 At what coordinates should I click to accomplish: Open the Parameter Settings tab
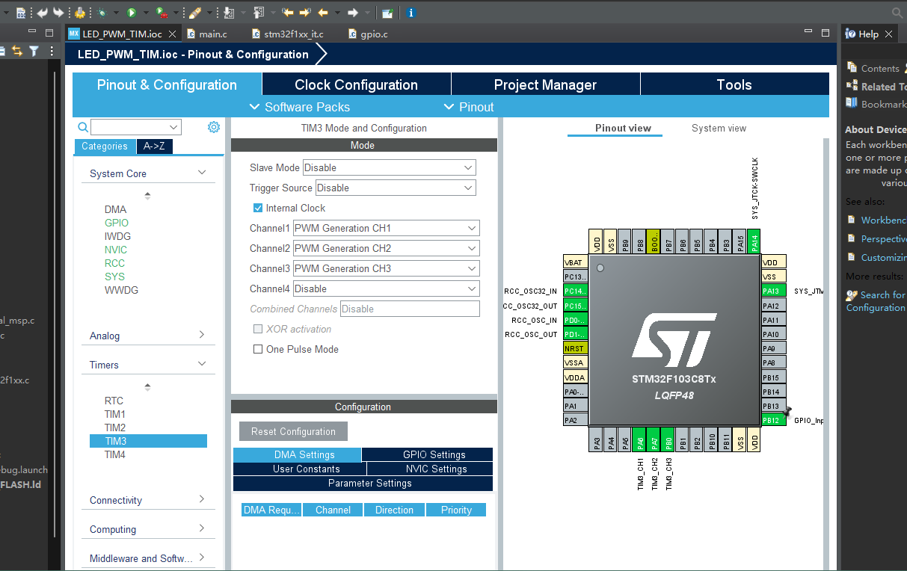(363, 483)
